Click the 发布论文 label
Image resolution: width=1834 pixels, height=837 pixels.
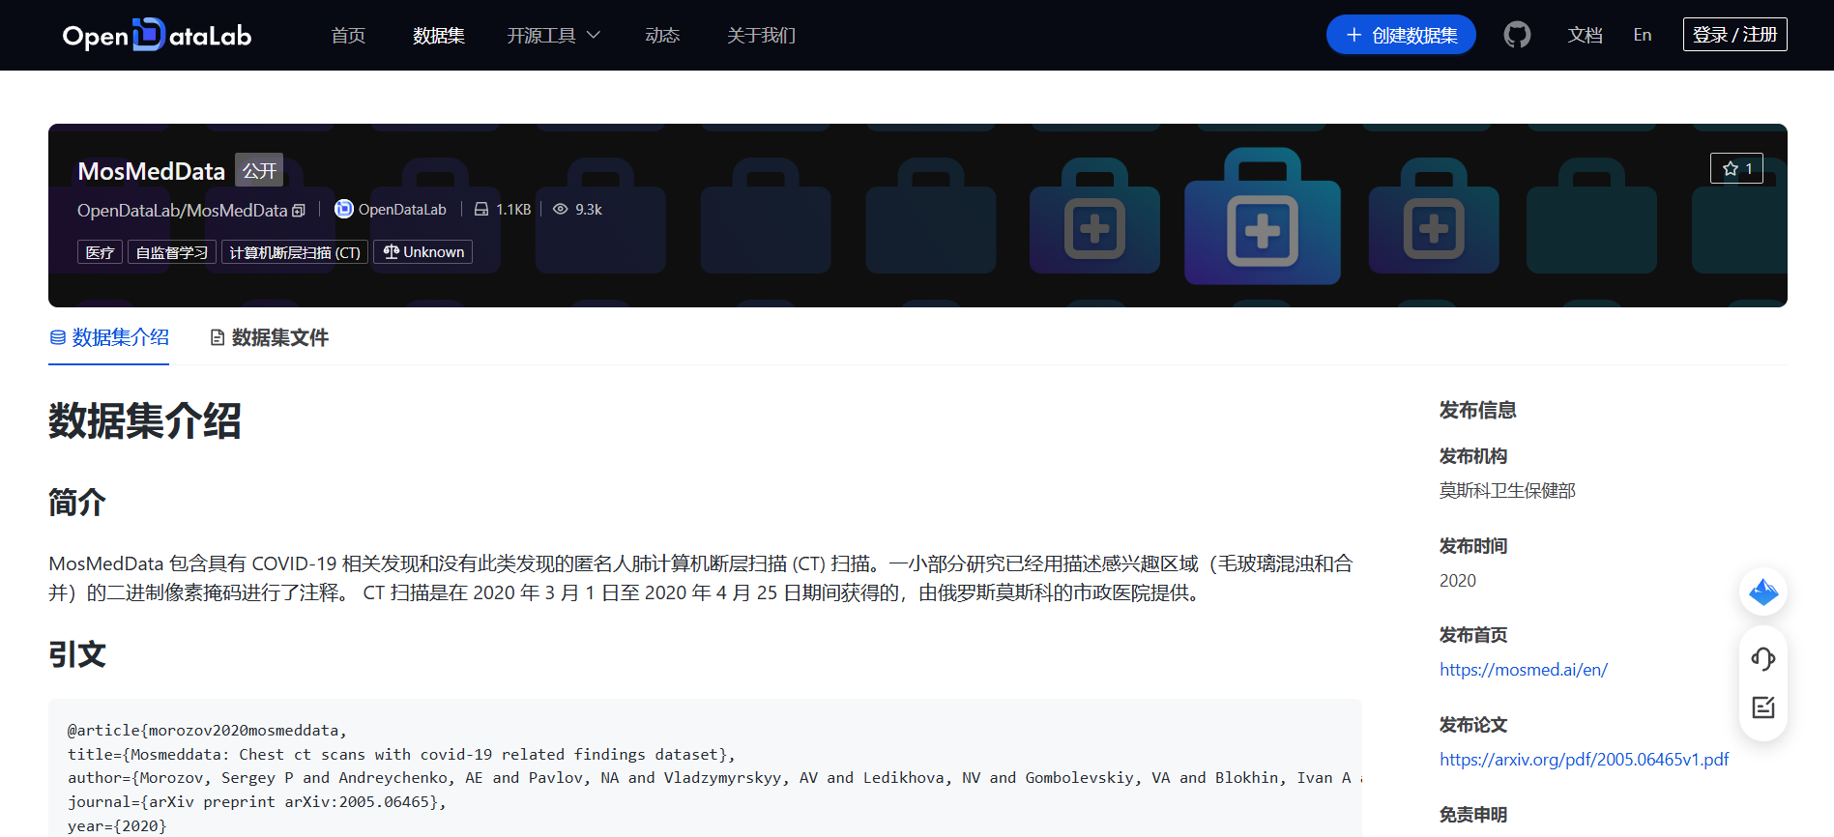point(1473,725)
